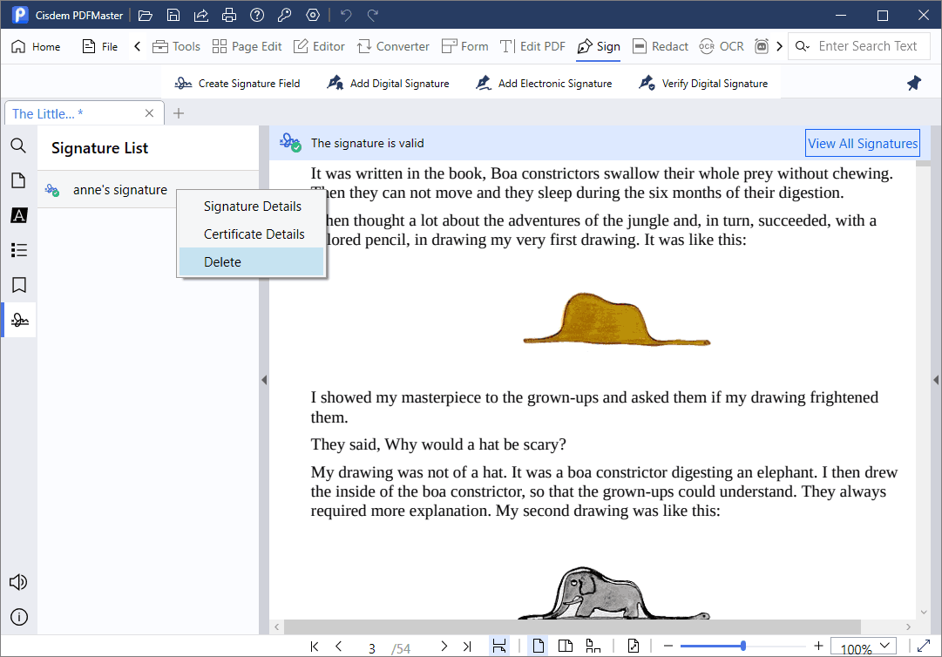
Task: Open the Page Edit ribbon tab
Action: (x=247, y=46)
